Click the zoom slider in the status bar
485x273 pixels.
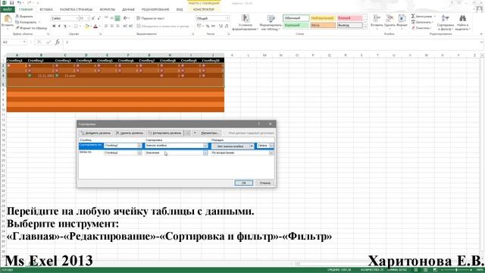click(x=456, y=270)
